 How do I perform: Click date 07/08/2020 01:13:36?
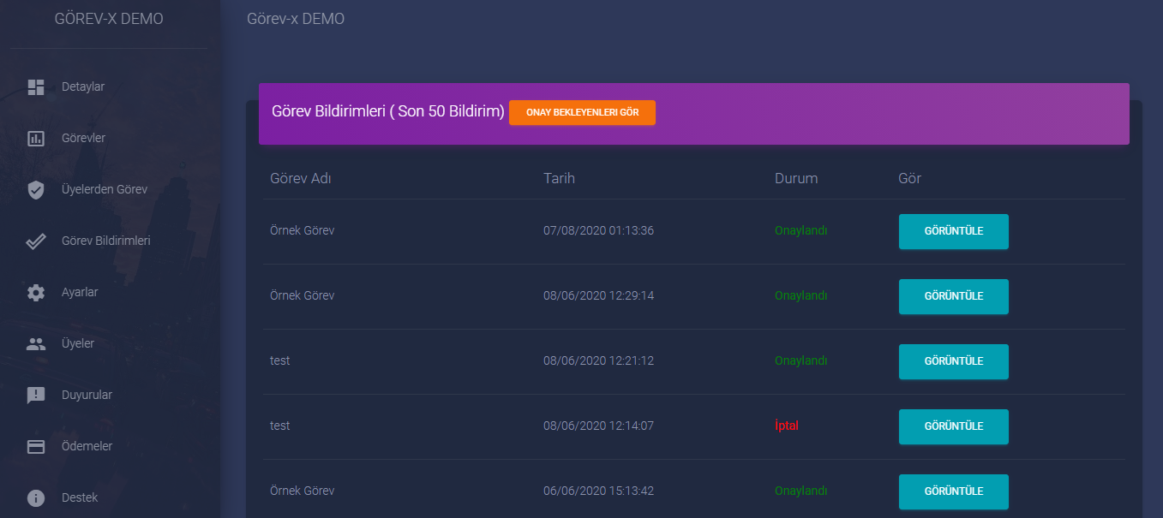pyautogui.click(x=599, y=230)
